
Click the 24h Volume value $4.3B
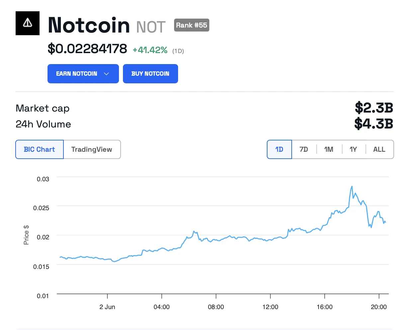[x=374, y=124]
